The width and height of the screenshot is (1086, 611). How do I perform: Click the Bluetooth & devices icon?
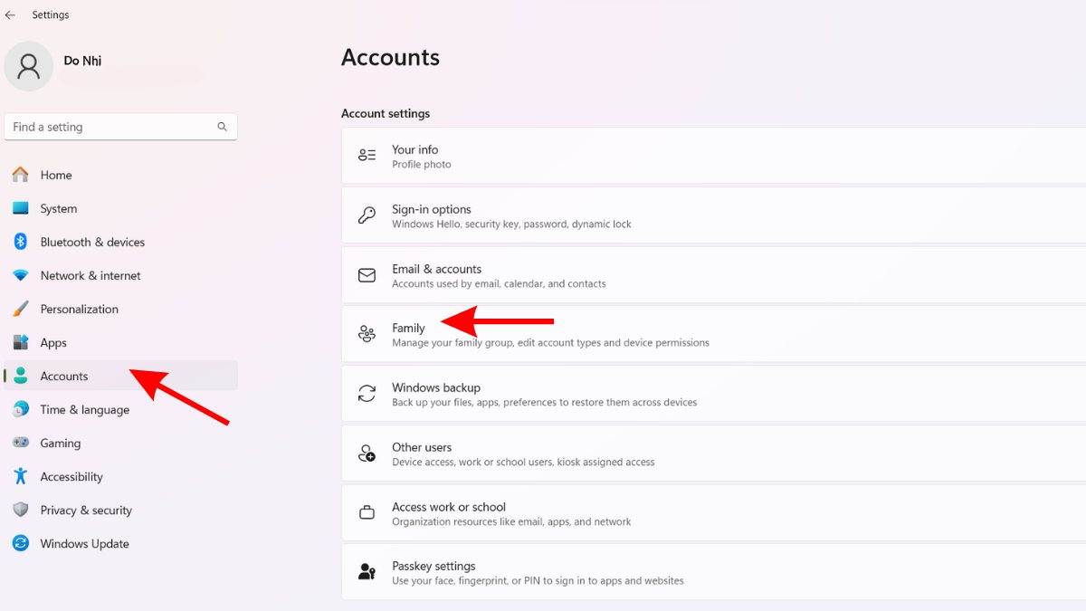tap(21, 242)
